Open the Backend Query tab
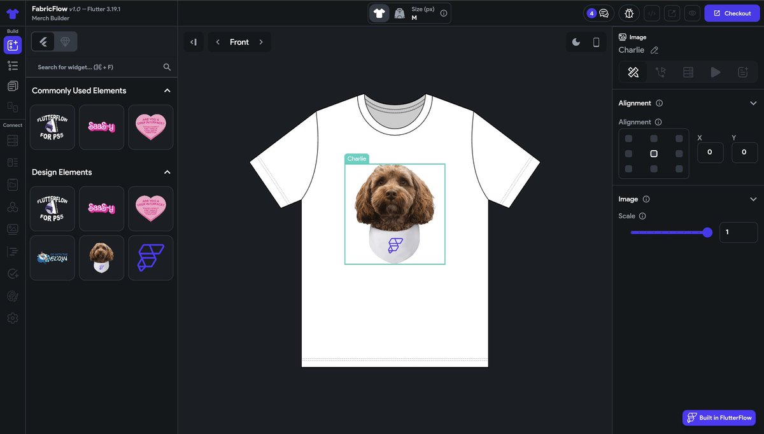 [688, 73]
